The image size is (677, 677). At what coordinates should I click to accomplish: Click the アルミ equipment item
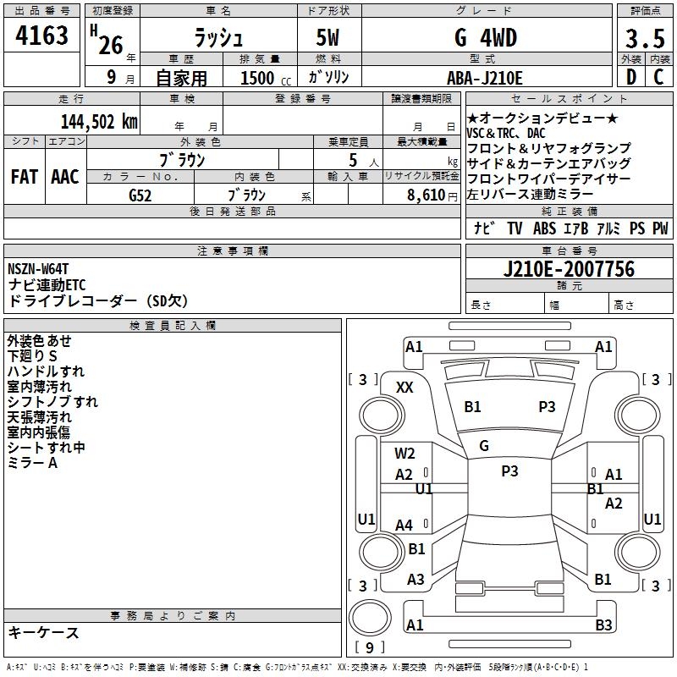pos(608,228)
